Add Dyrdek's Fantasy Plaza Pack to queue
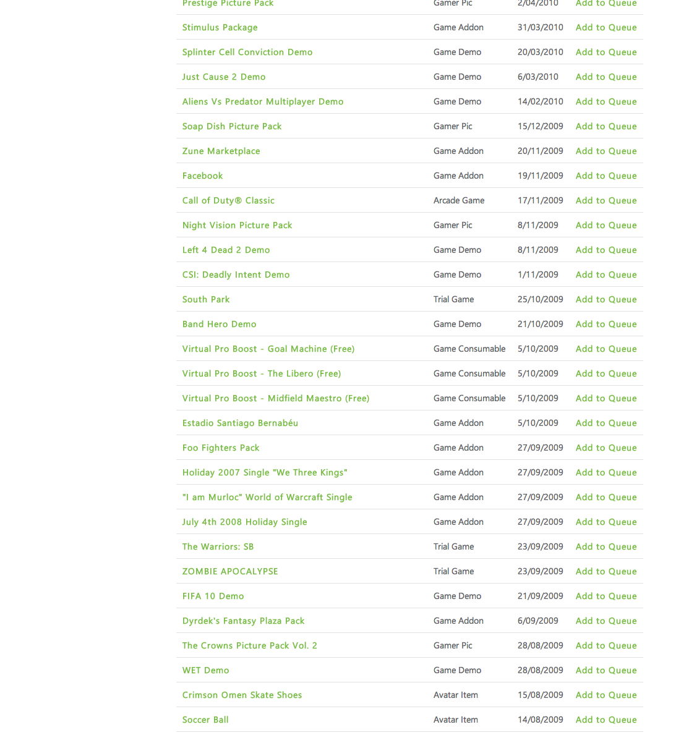Viewport: 681px width, 735px height. click(606, 621)
